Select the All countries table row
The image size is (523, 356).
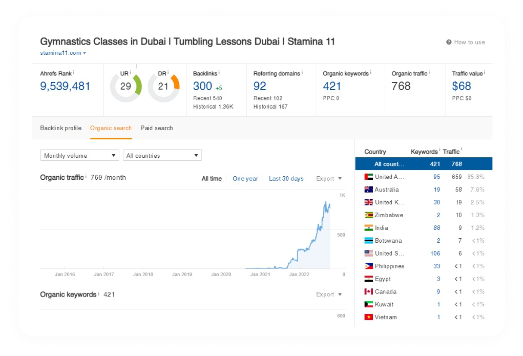coord(424,164)
